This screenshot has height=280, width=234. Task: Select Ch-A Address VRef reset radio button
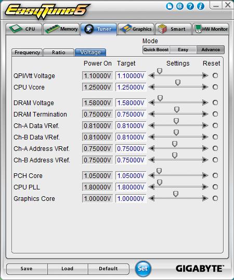pos(215,148)
